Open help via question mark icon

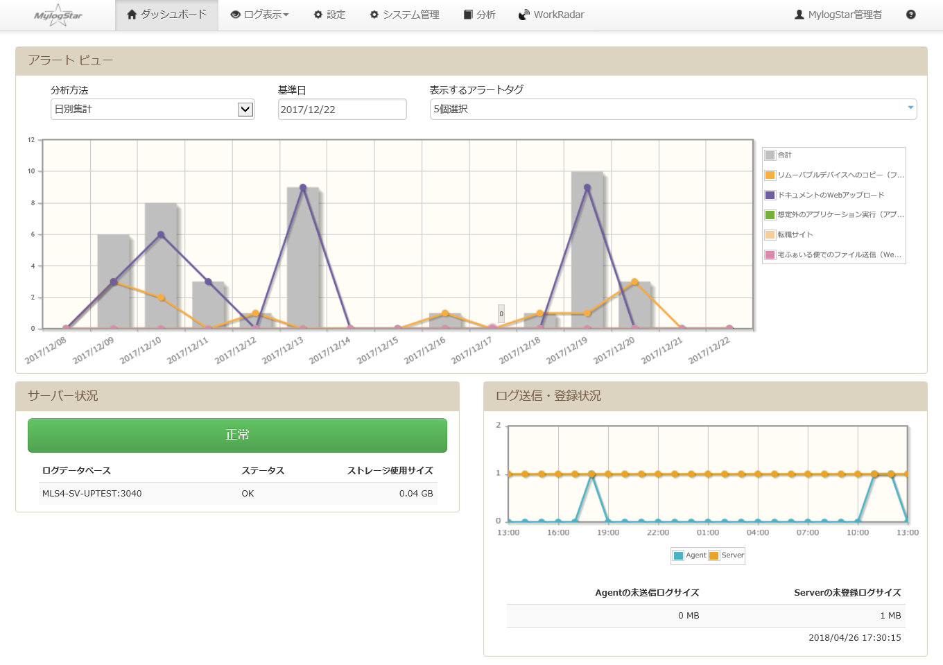point(911,15)
